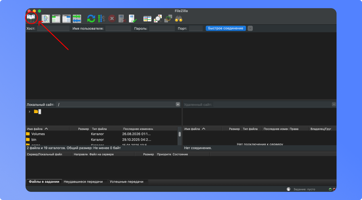The image size is (362, 200).
Task: Click the red activity indicator light
Action: [x=334, y=189]
